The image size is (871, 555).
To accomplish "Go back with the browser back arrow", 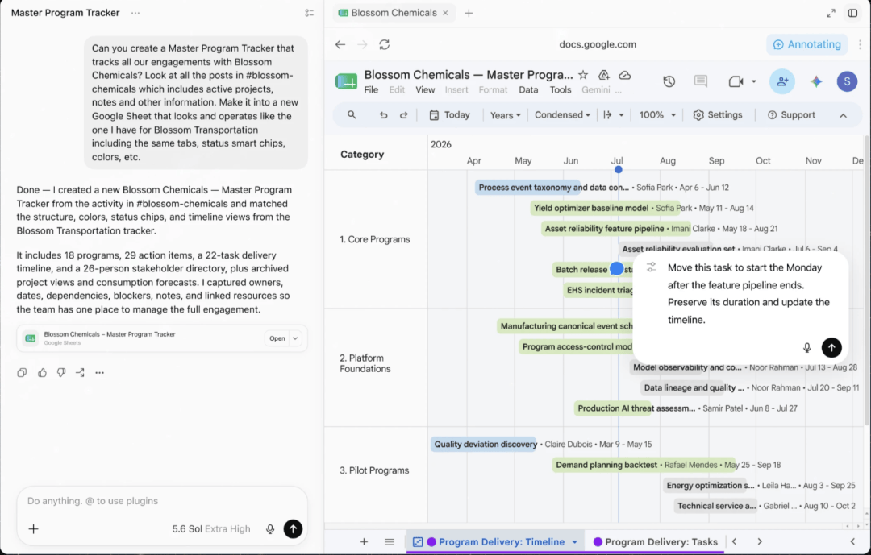I will pyautogui.click(x=340, y=44).
